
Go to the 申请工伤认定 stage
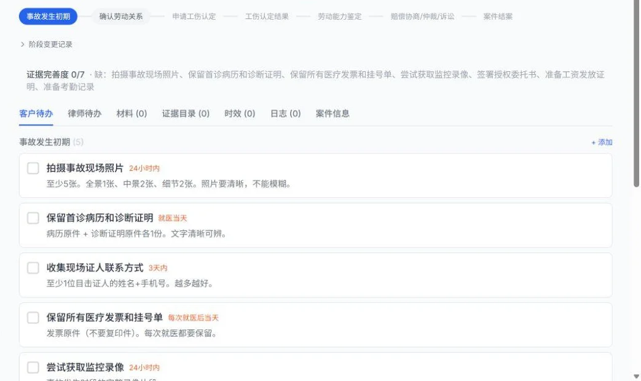[x=194, y=17]
